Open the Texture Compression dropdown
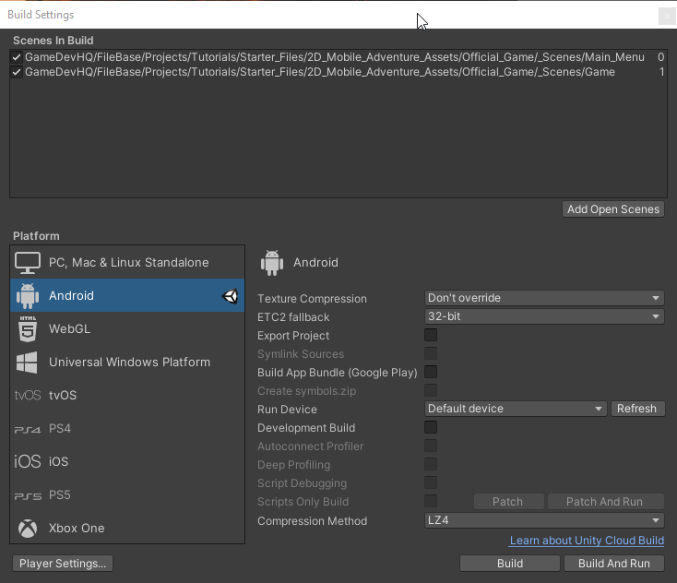 coord(544,298)
